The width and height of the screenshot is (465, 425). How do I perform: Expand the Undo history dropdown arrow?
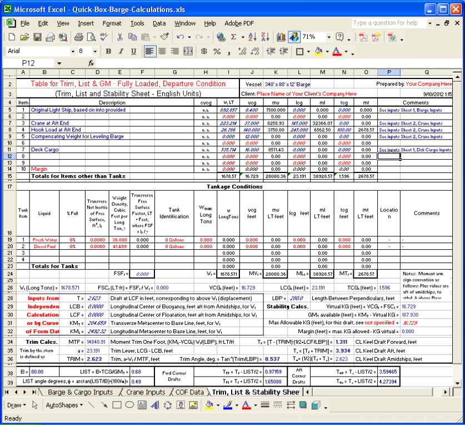189,37
